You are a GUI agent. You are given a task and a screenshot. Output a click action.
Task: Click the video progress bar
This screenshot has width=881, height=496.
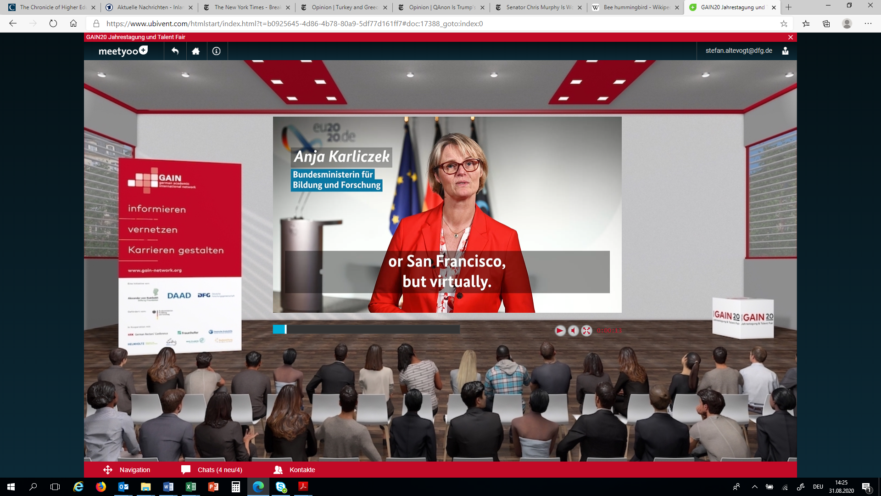(366, 329)
